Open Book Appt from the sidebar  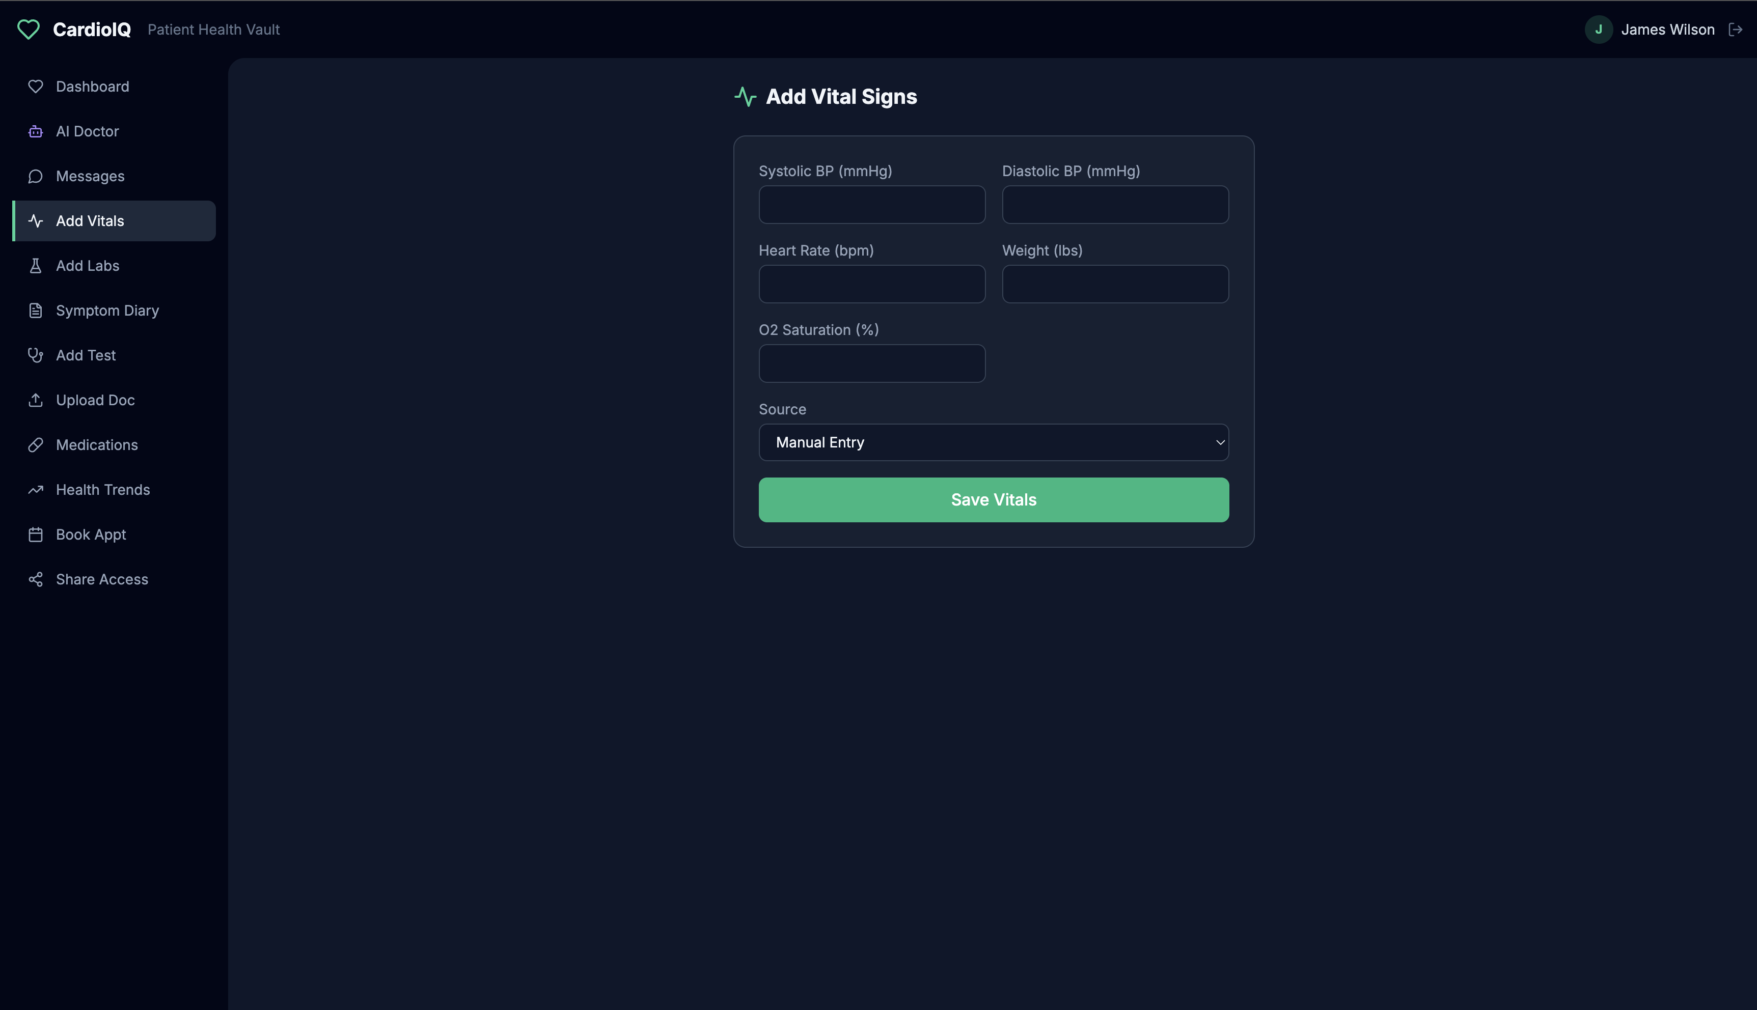tap(91, 535)
